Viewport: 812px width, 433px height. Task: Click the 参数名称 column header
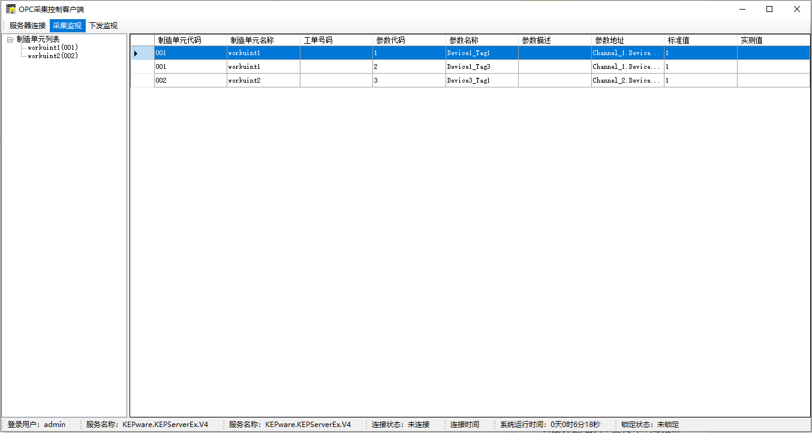coord(482,40)
